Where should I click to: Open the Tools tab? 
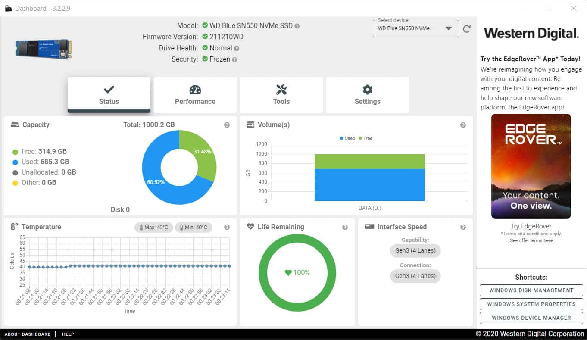tap(281, 95)
